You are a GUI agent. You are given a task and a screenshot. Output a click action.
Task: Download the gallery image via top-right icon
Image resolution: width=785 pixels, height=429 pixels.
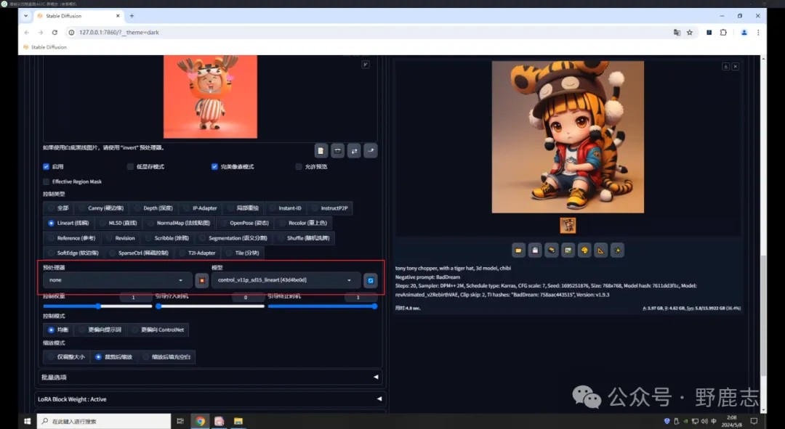[725, 67]
